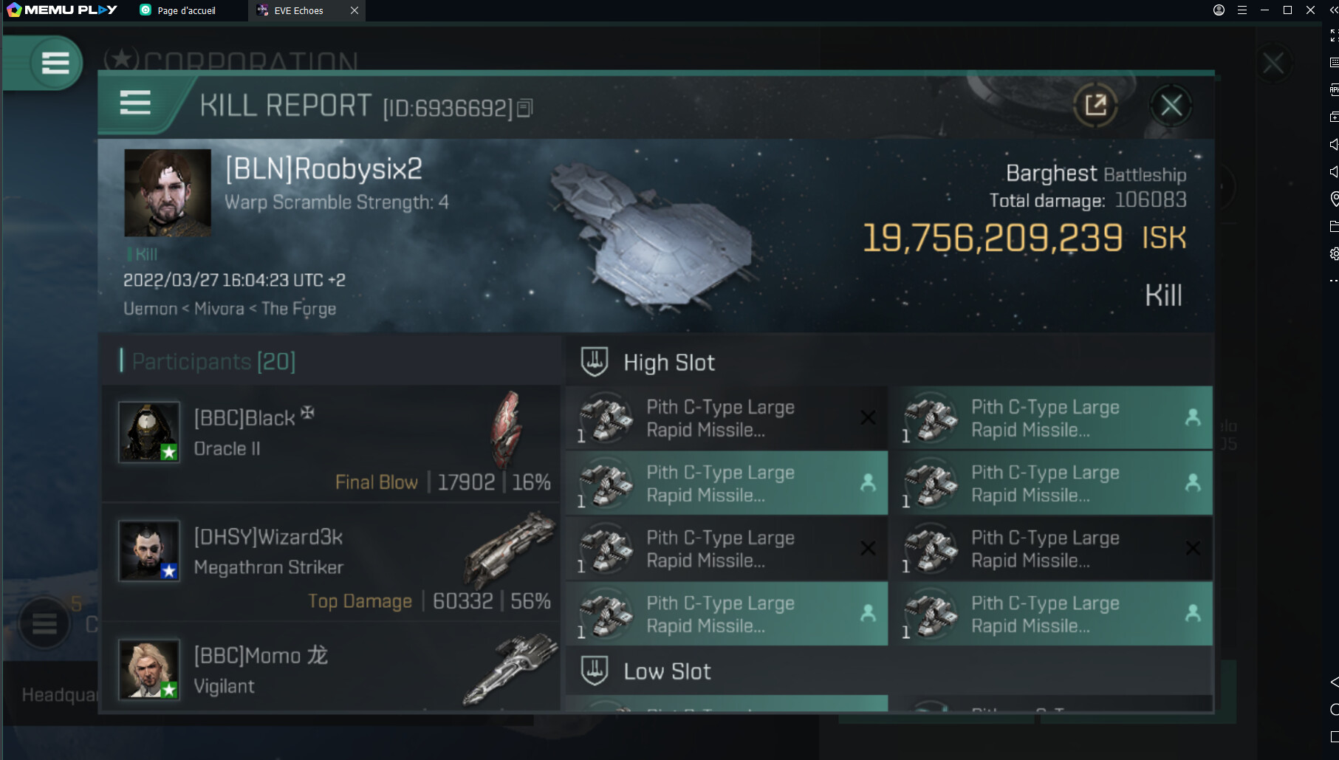The height and width of the screenshot is (760, 1339).
Task: Switch to the Page d'accueil tab
Action: pyautogui.click(x=185, y=10)
